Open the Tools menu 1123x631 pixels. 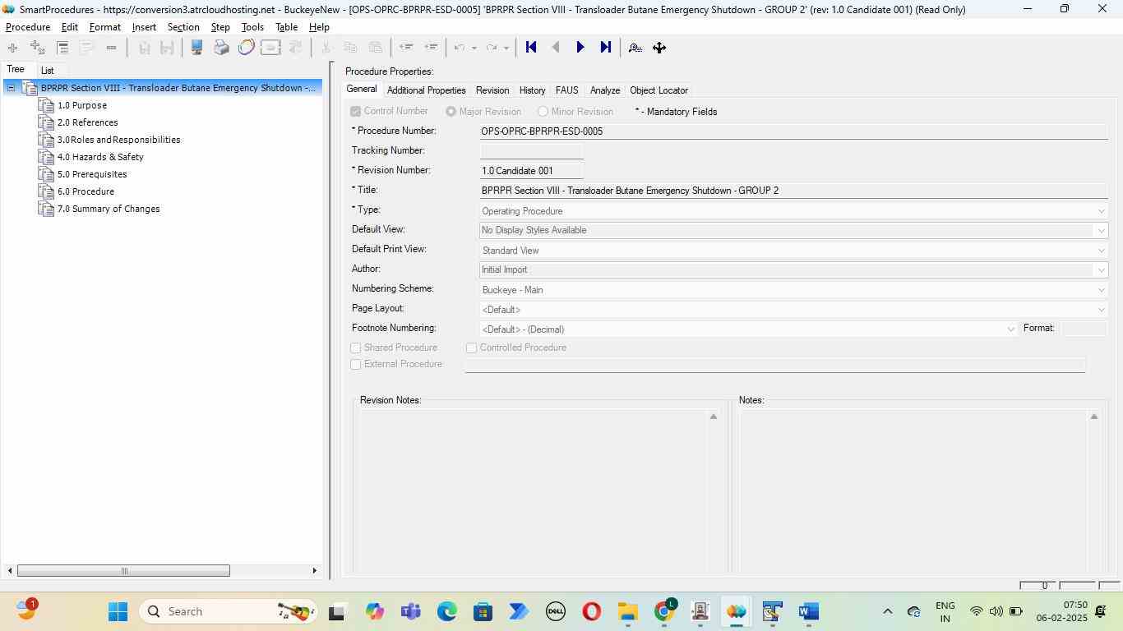[252, 27]
